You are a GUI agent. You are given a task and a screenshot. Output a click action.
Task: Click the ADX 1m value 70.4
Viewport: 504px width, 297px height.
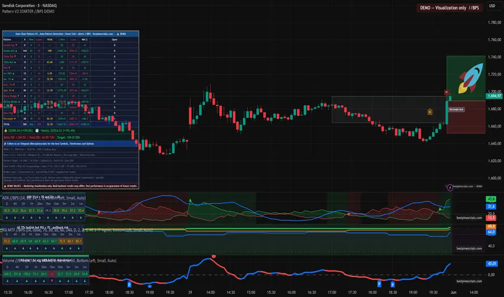(x=81, y=211)
